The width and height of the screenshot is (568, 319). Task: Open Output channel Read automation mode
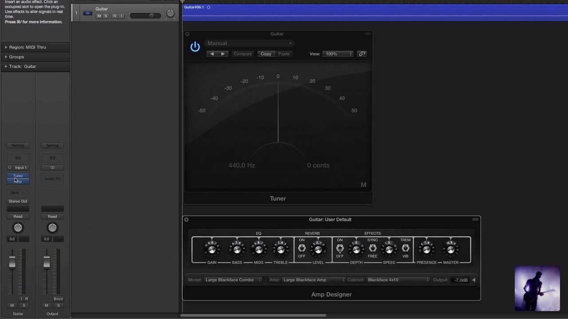[52, 217]
